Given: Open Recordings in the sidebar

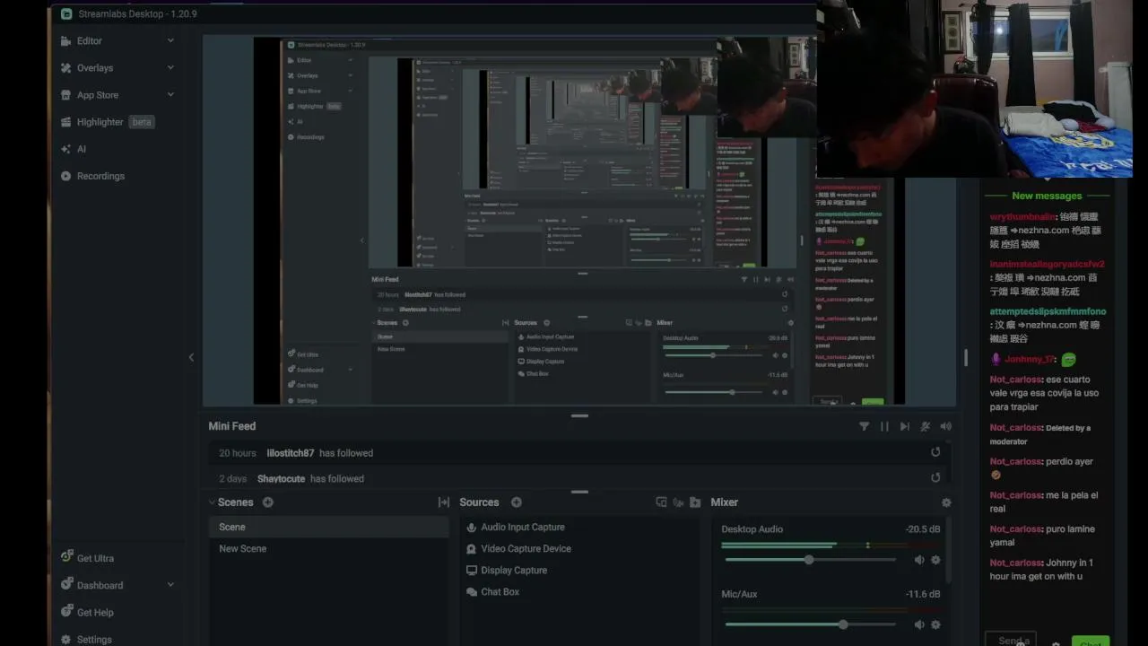Looking at the screenshot, I should tap(92, 176).
